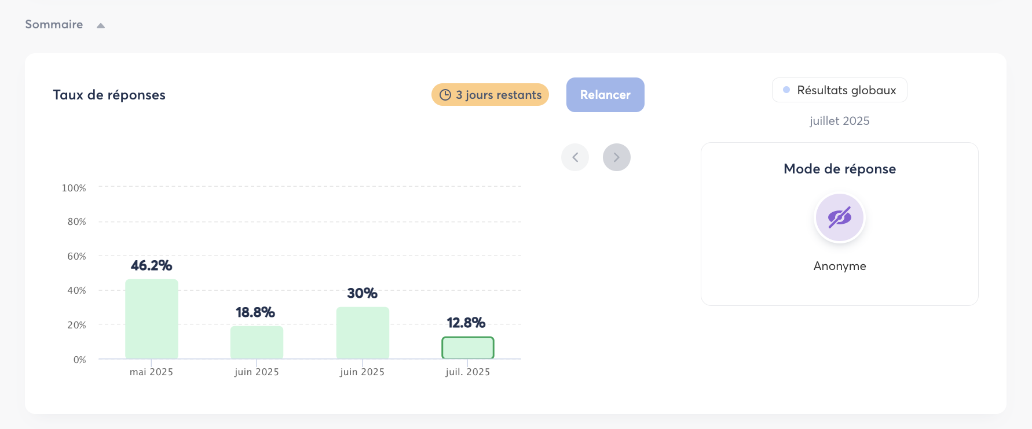The width and height of the screenshot is (1032, 429).
Task: Select the juin 2025 bar at 30%
Action: pos(363,332)
